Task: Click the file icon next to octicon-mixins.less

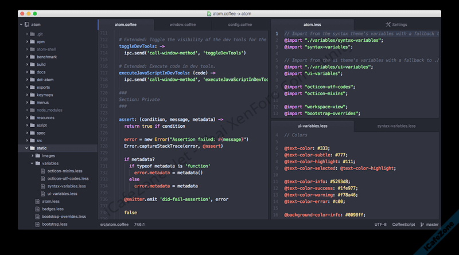Action: click(43, 171)
